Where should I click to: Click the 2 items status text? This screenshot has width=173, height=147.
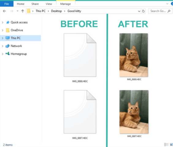(x=8, y=145)
